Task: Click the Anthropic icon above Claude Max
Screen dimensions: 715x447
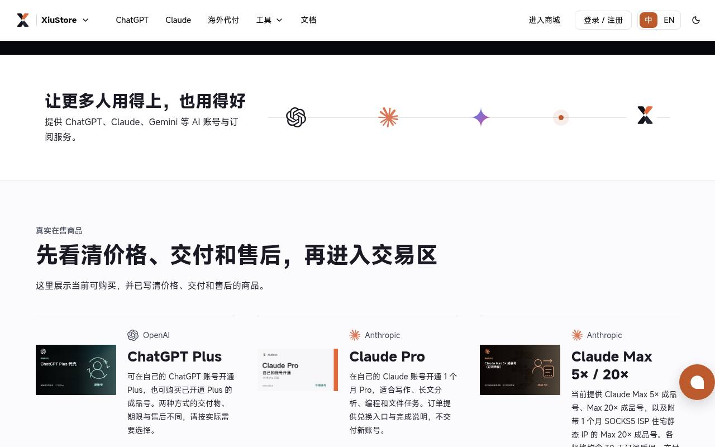Action: 577,335
